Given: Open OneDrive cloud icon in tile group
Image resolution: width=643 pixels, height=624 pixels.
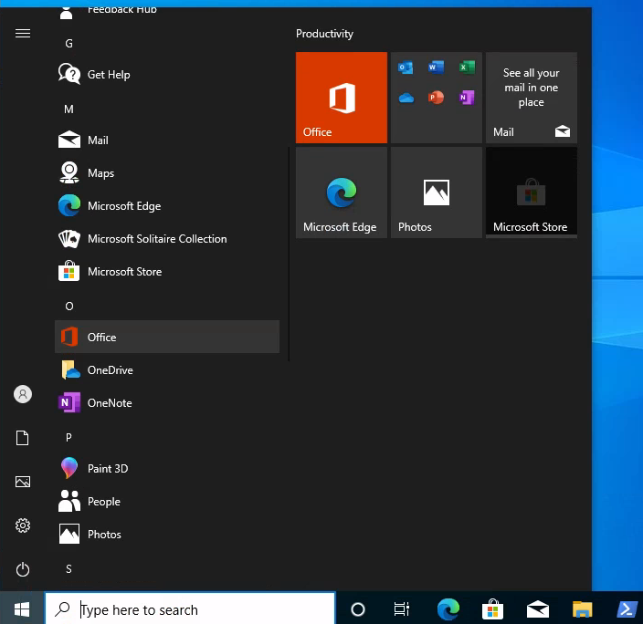Looking at the screenshot, I should 406,98.
